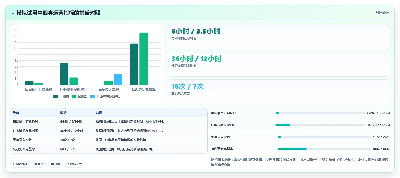This screenshot has width=400, height=178.
Task: Click the dark 上线前 bar for 状态更新完整率
Action: tap(134, 64)
